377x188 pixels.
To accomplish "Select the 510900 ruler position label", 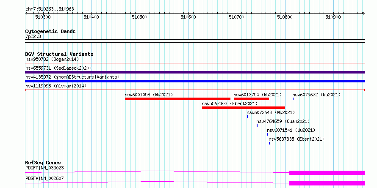I will click(333, 17).
